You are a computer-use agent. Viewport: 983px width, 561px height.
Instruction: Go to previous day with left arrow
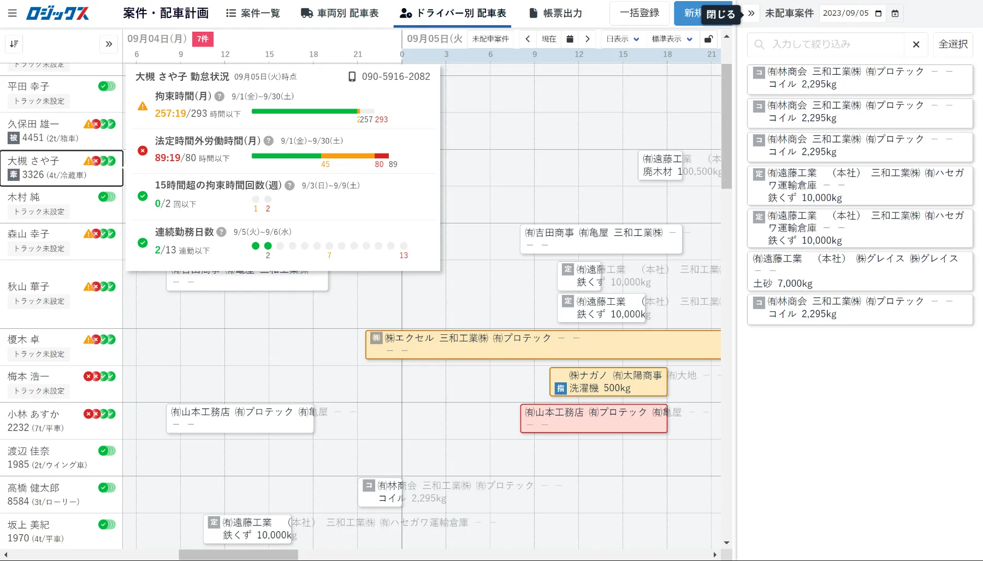pyautogui.click(x=528, y=39)
